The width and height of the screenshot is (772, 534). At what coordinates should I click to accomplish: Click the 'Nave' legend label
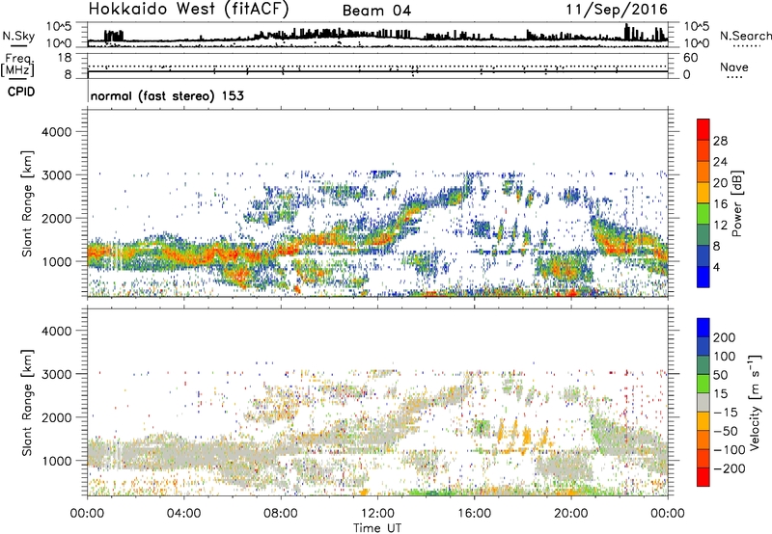point(733,67)
